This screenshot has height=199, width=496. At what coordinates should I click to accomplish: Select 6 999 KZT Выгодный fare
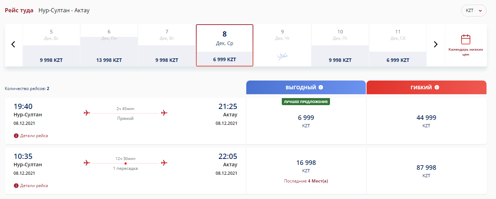306,121
